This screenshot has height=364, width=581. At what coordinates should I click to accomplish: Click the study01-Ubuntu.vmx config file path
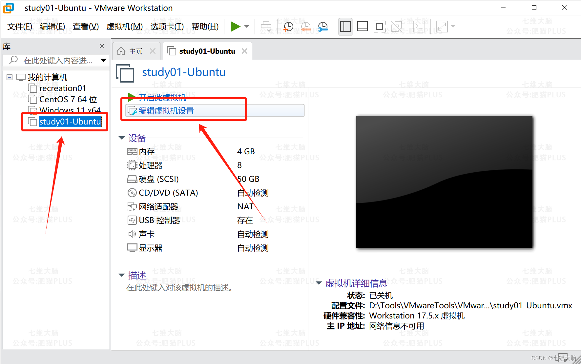pos(470,305)
